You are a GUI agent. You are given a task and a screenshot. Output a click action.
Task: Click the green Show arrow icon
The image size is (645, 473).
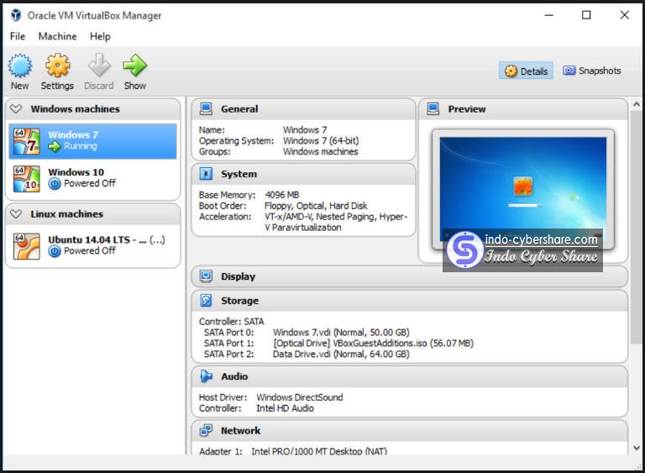(134, 65)
